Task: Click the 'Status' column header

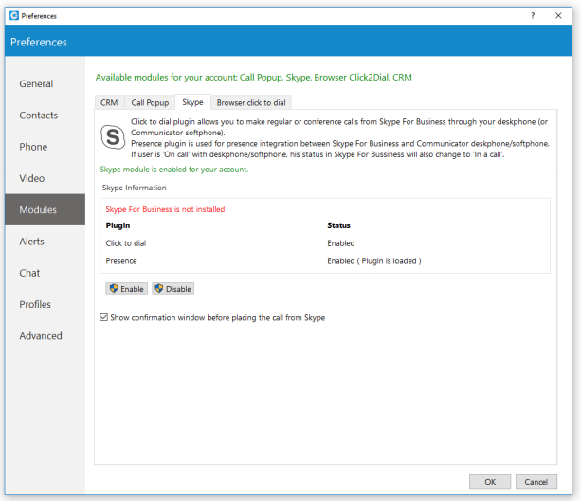Action: click(x=338, y=225)
